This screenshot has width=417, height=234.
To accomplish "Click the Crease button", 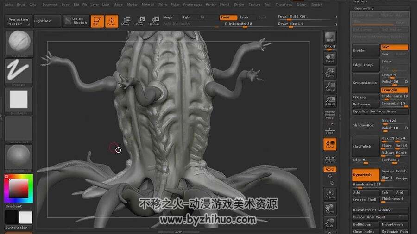I will point(366,98).
